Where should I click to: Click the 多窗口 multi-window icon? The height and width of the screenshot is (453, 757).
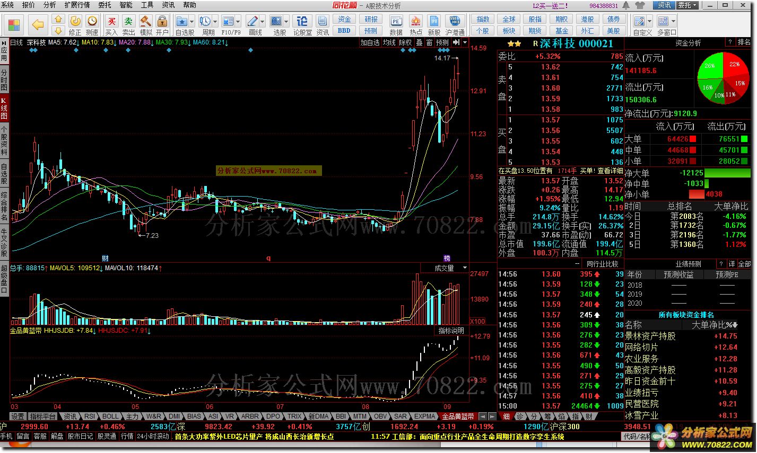tap(664, 21)
